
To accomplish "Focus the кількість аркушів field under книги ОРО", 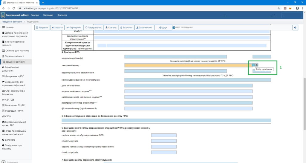I will (163, 141).
